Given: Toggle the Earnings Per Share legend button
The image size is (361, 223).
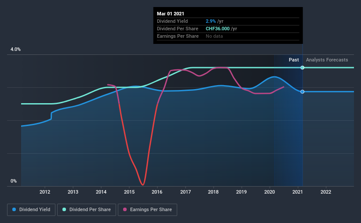Looking at the screenshot, I should click(147, 210).
